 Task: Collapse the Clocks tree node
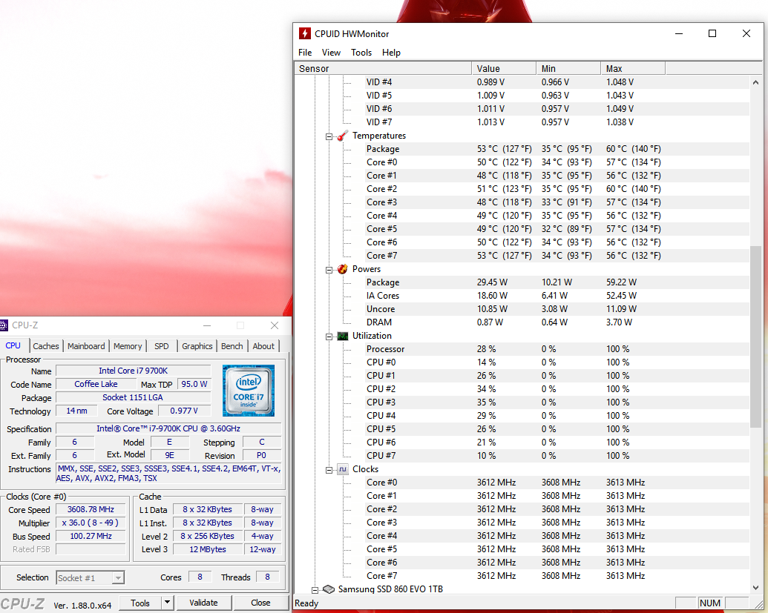click(329, 470)
